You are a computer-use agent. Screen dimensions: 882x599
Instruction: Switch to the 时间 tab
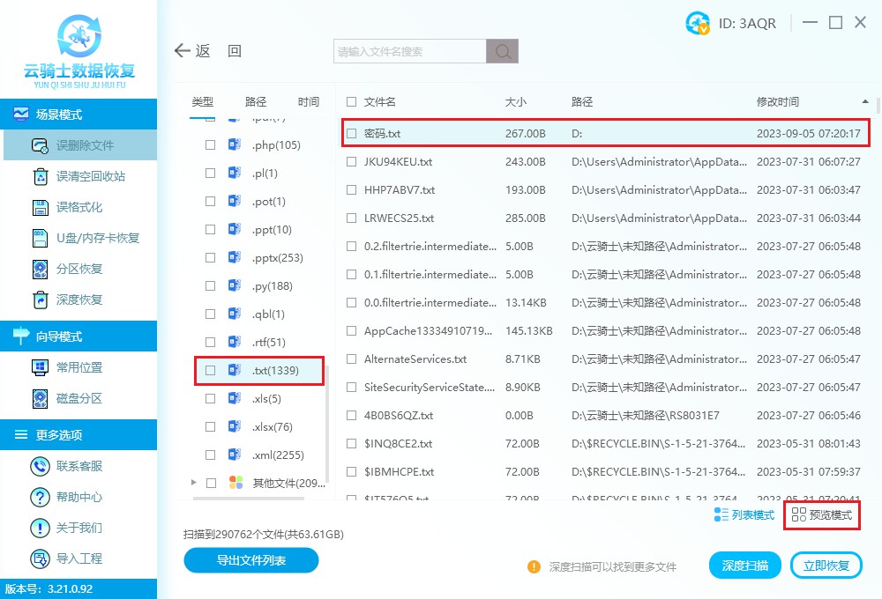click(308, 101)
